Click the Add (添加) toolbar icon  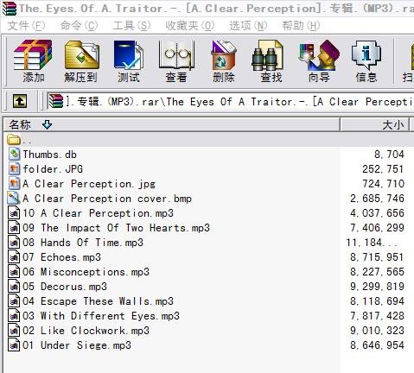click(x=33, y=55)
